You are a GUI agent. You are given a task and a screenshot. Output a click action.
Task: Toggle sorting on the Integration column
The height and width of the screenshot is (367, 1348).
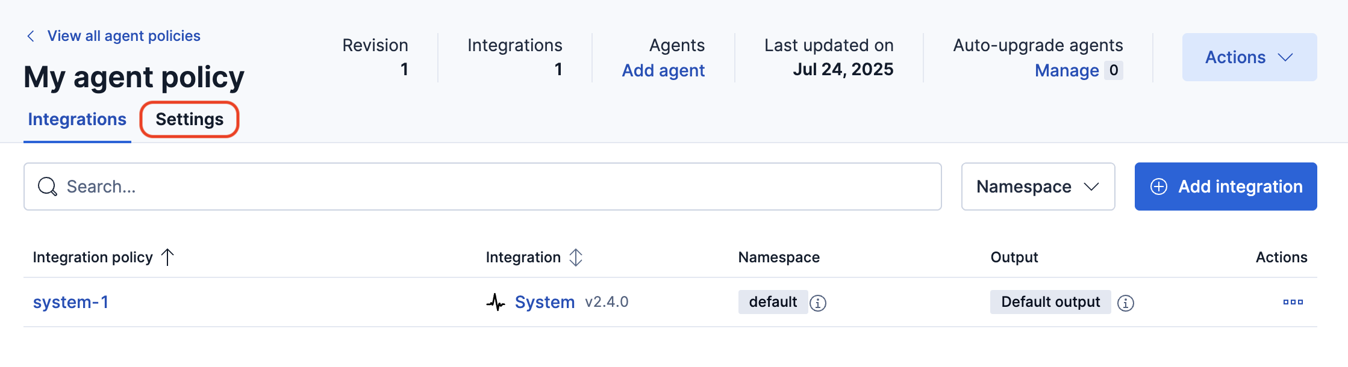tap(576, 258)
